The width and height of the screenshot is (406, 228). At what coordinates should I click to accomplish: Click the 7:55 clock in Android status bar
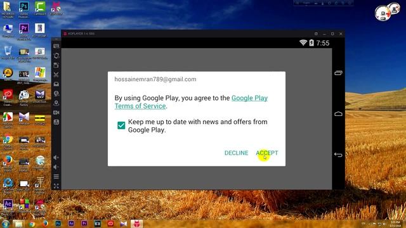click(x=323, y=43)
